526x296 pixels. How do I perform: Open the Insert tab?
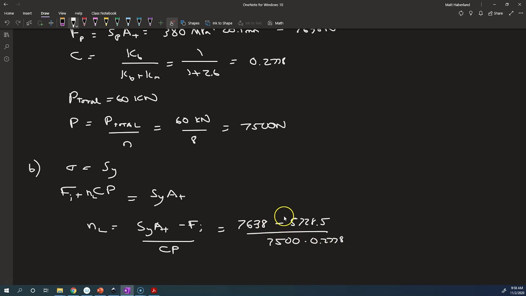click(x=27, y=13)
